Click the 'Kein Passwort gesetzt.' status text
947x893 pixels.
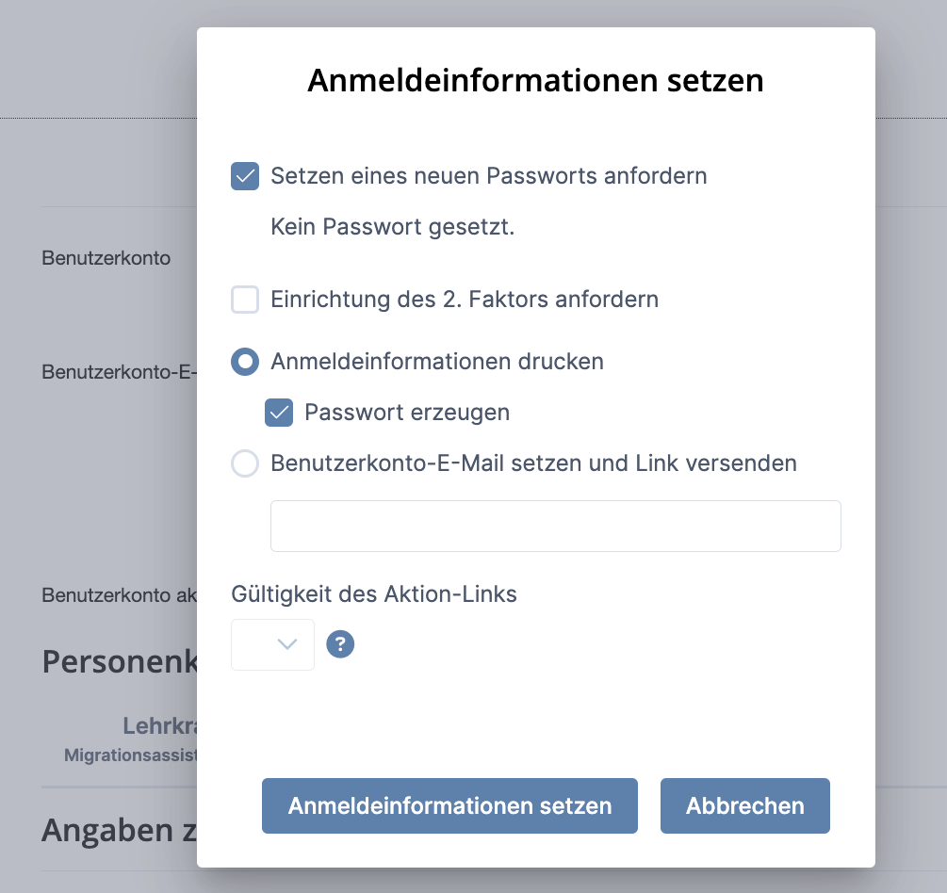pos(392,227)
